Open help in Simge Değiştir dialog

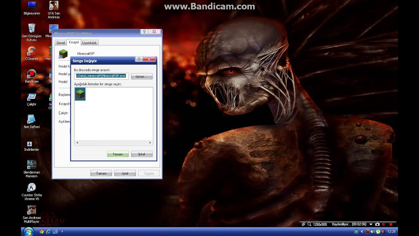tap(139, 59)
